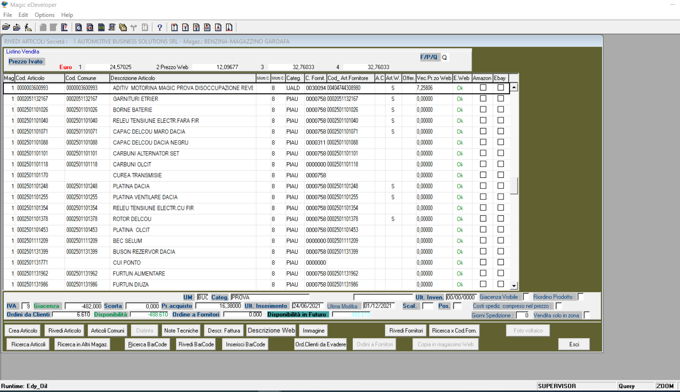Click the F/P/Q field with Q

[x=445, y=57]
